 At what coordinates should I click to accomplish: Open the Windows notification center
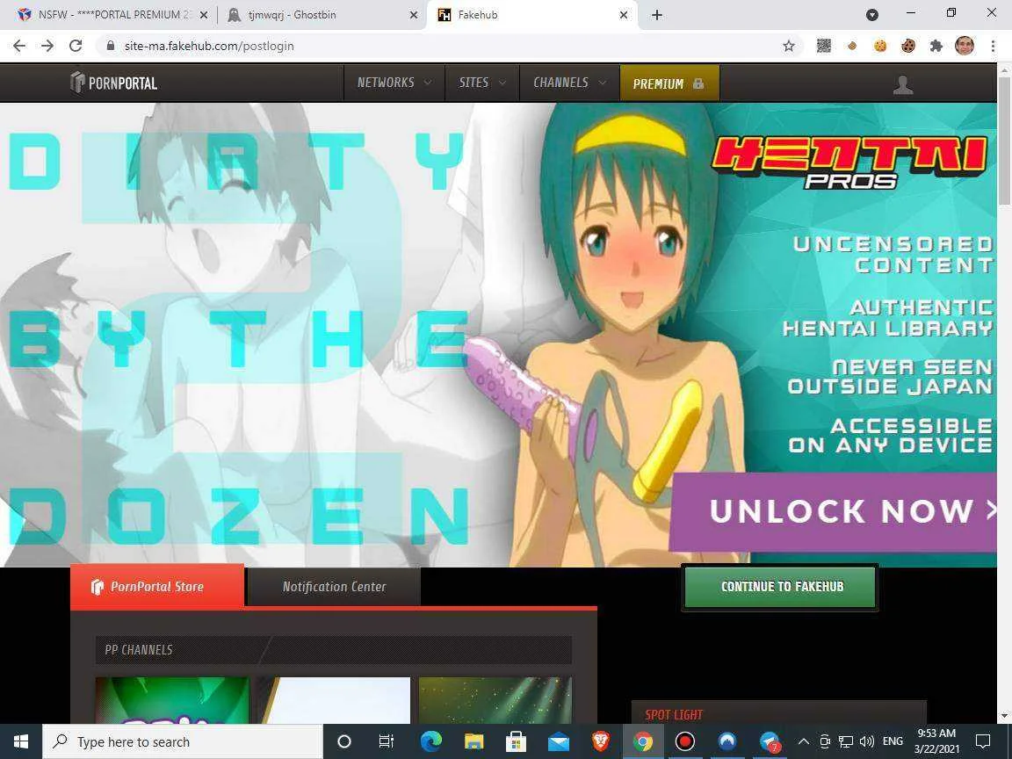coord(983,741)
